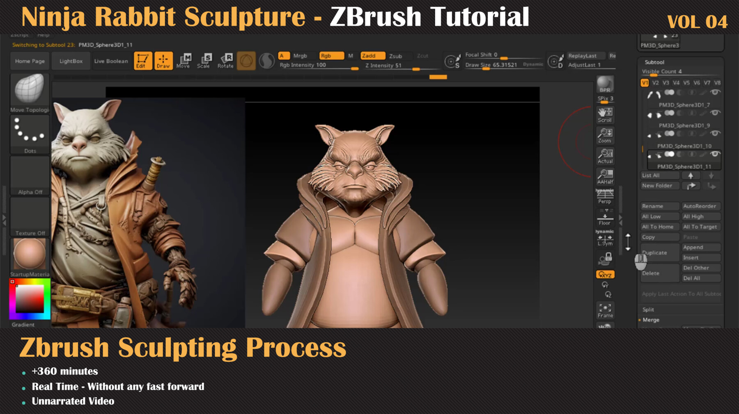739x414 pixels.
Task: Click the AAHalf view icon
Action: tap(605, 176)
